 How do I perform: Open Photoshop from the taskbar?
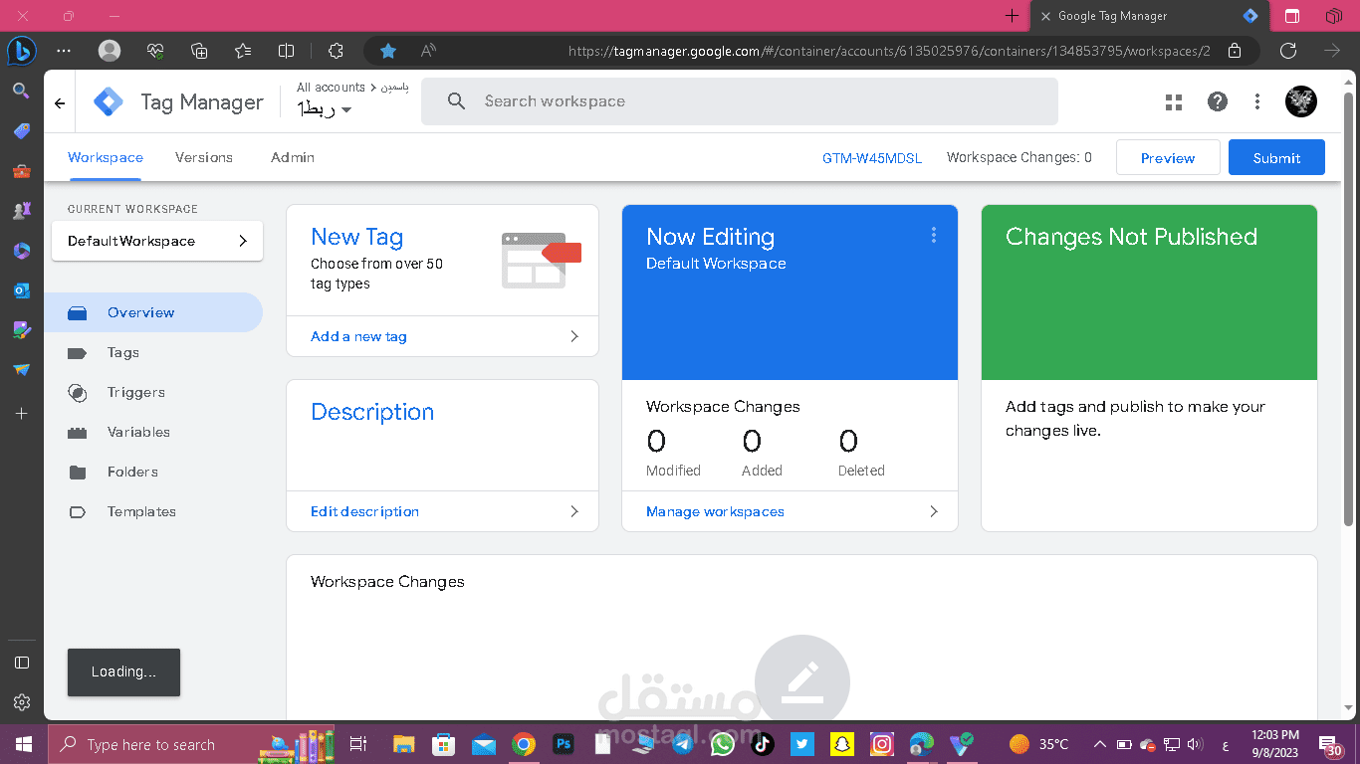click(x=563, y=743)
